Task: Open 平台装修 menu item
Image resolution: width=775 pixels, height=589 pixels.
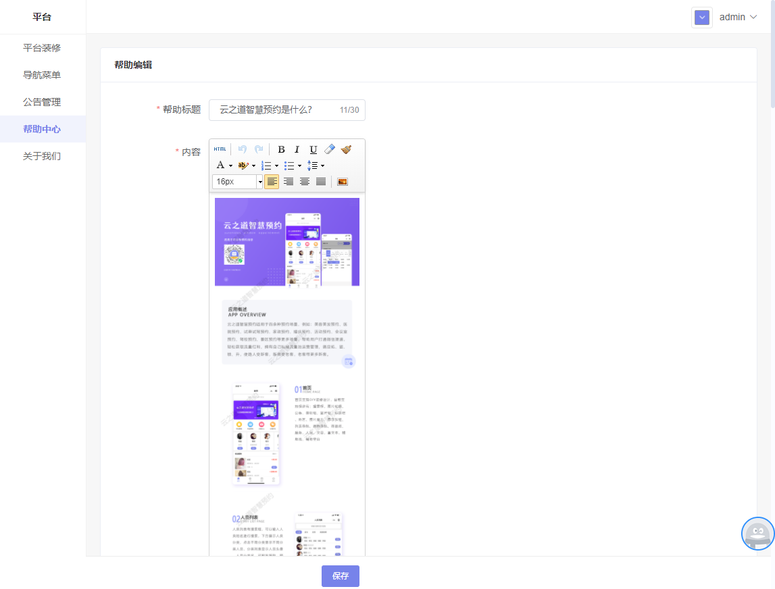Action: (x=42, y=48)
